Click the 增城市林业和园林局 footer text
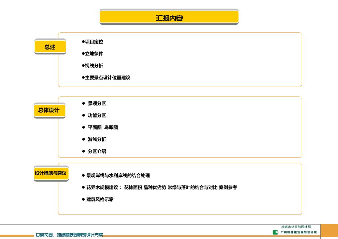 [296, 227]
